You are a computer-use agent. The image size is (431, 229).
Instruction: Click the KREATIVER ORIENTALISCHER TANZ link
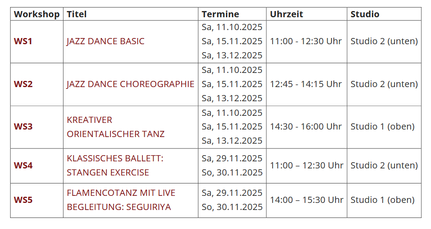click(x=115, y=127)
